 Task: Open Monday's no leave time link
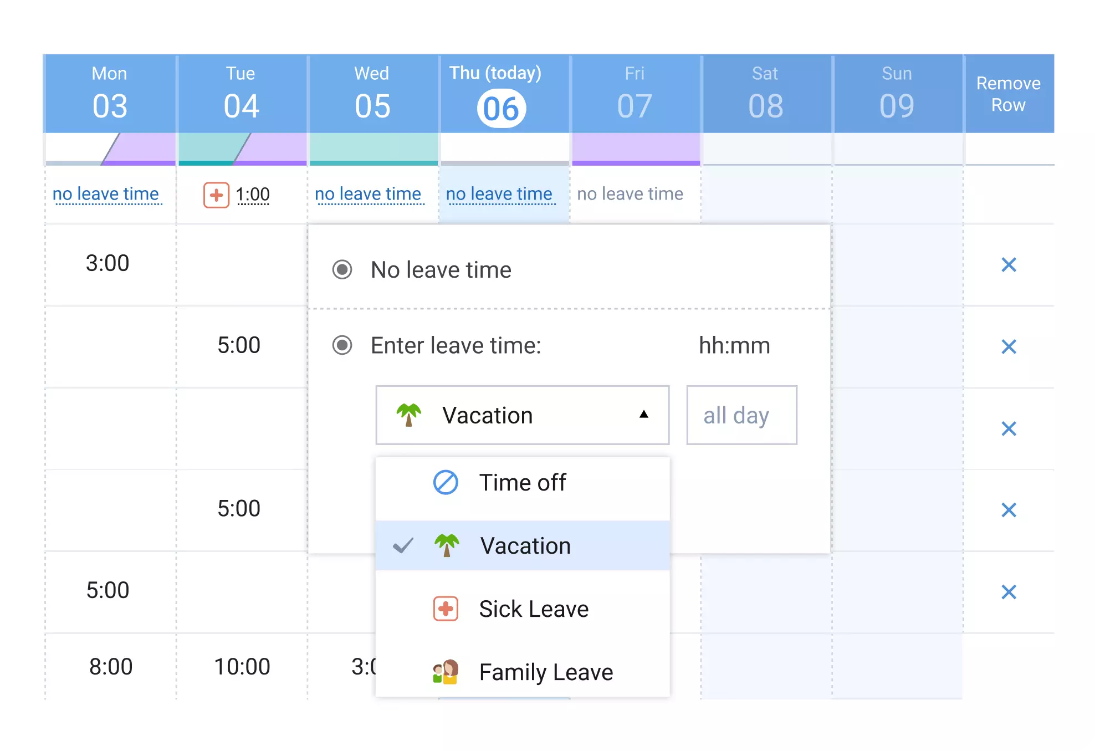point(106,194)
